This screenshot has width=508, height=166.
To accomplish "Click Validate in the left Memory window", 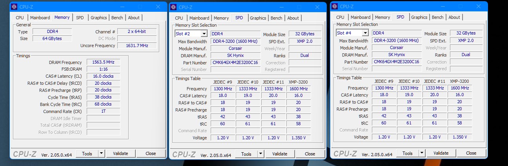I will coord(120,154).
